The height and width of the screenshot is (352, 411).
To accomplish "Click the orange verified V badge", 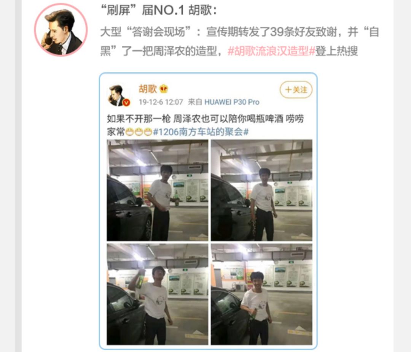I will [126, 103].
